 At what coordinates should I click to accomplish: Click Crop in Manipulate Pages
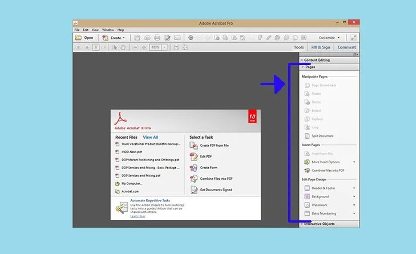point(312,127)
